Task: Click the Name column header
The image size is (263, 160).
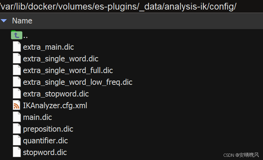Action: (22, 21)
